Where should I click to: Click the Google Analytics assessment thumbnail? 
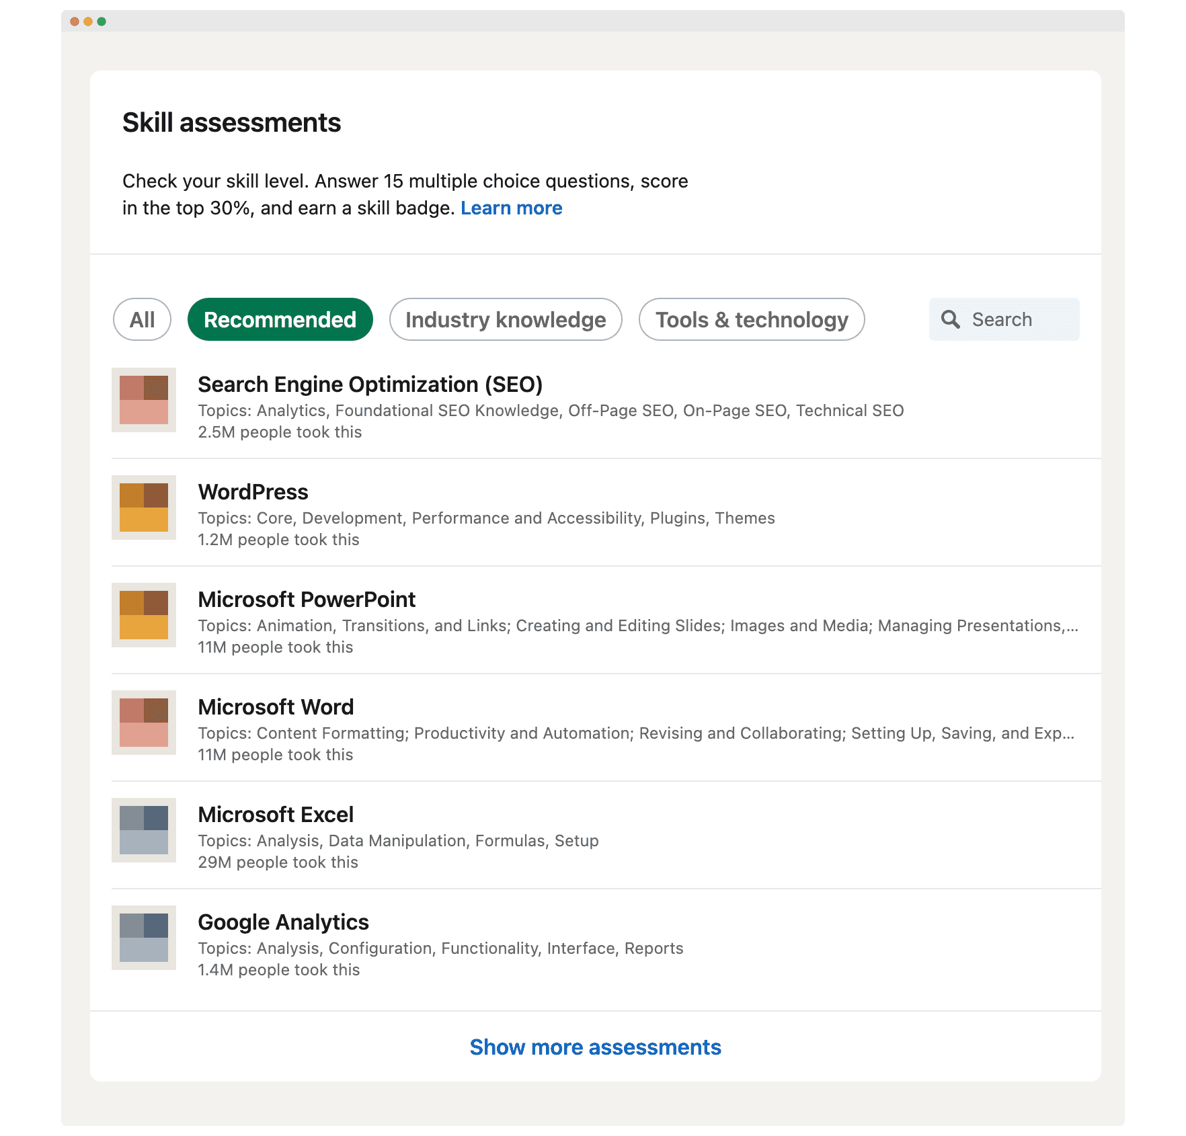(143, 938)
